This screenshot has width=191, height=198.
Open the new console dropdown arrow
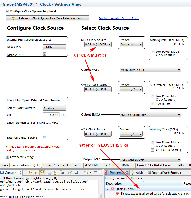[x=91, y=172]
